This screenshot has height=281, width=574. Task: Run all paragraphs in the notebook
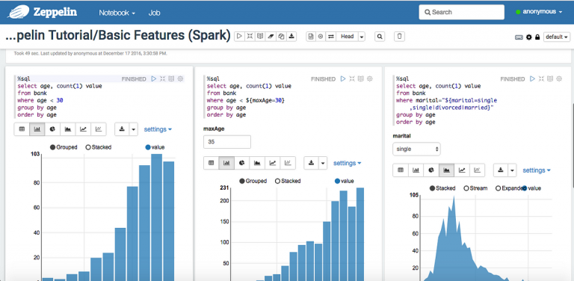tap(239, 36)
